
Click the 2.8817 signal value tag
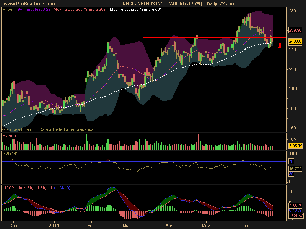click(x=295, y=206)
